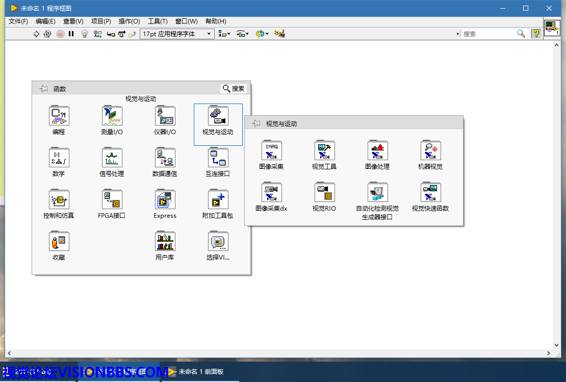
Task: Expand the Distribute Objects dropdown
Action: pos(243,34)
